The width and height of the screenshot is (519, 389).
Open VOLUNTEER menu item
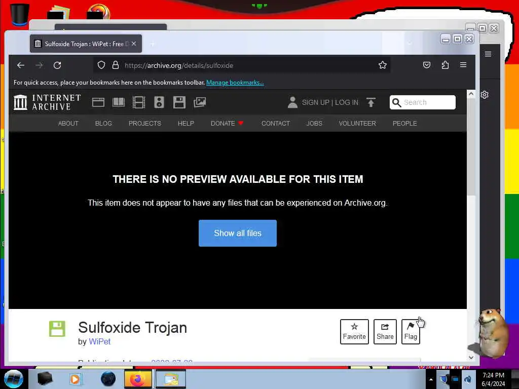[357, 124]
